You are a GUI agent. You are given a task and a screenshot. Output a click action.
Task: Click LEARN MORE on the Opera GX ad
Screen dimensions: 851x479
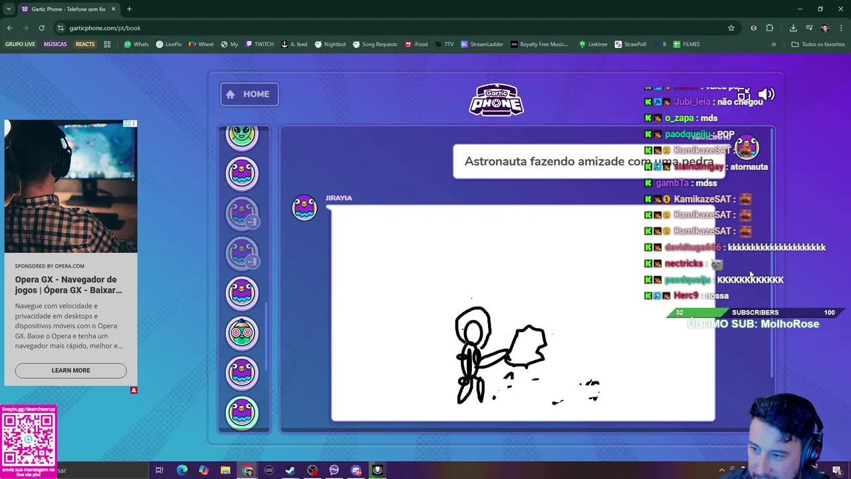71,371
